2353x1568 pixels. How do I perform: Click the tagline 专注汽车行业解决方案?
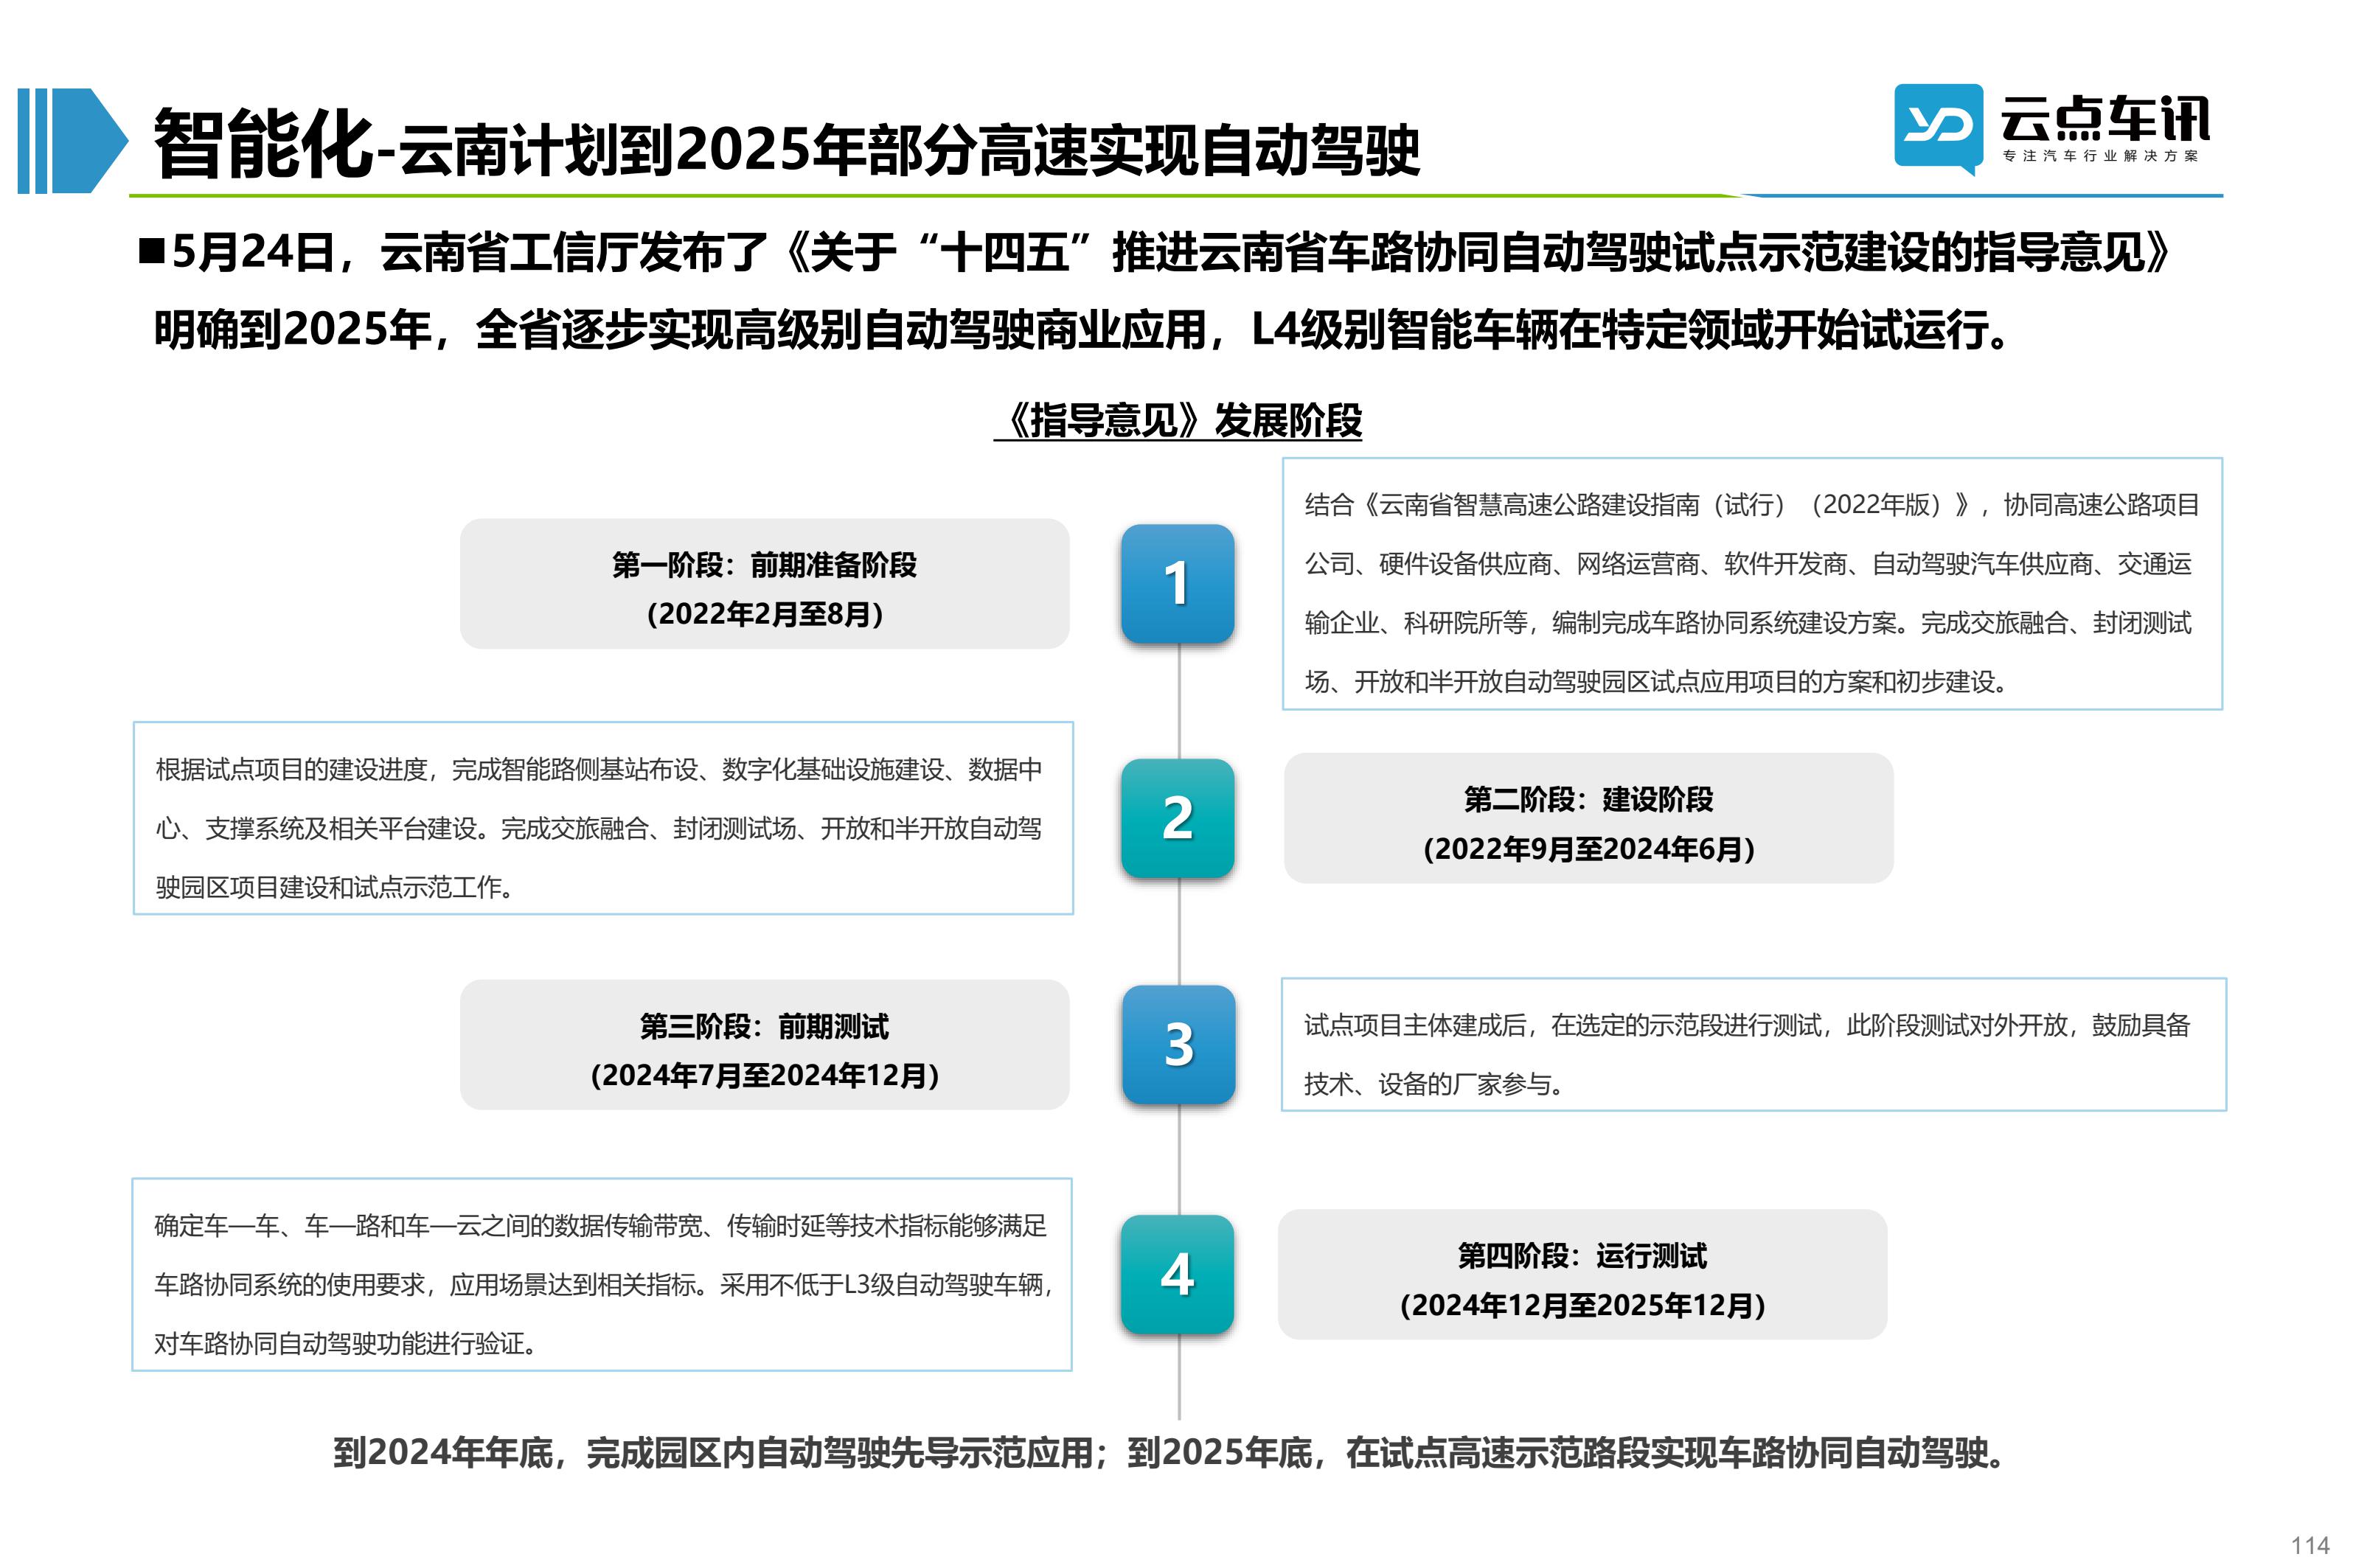click(2100, 156)
